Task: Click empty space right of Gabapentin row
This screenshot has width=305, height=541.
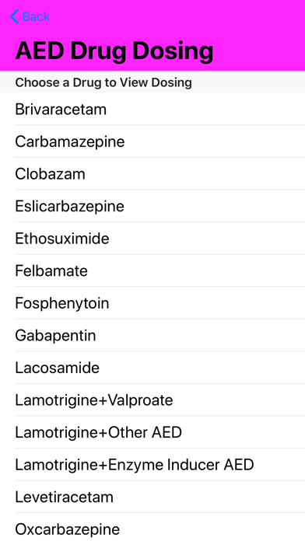Action: (200, 335)
